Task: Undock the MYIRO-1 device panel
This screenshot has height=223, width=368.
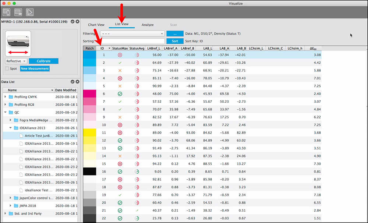Action: [73, 22]
